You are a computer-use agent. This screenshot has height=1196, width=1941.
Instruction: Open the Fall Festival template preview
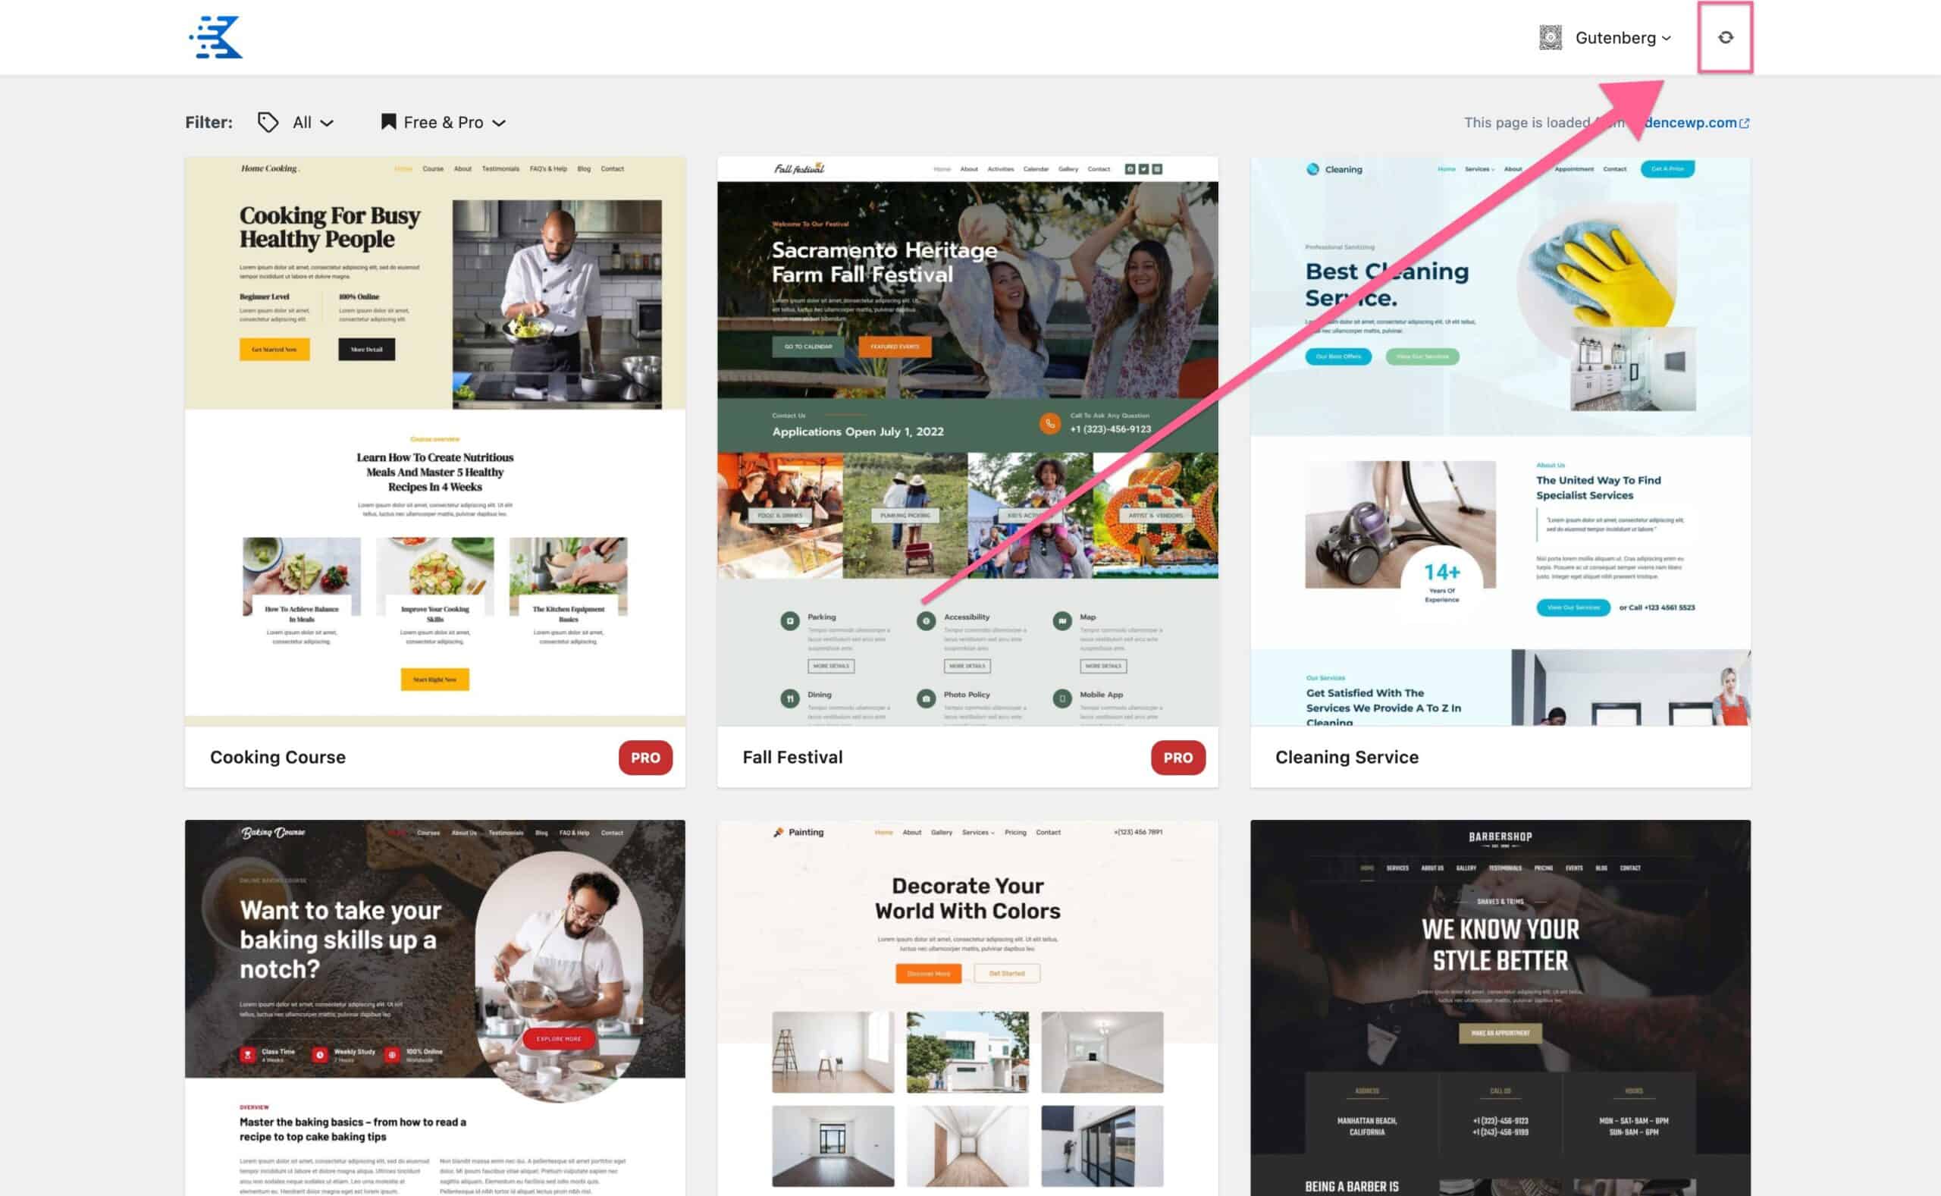point(967,441)
